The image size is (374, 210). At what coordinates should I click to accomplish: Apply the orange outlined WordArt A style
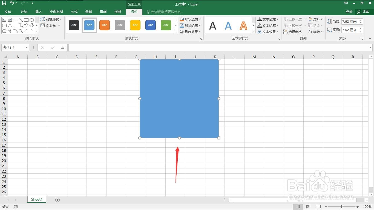[243, 25]
